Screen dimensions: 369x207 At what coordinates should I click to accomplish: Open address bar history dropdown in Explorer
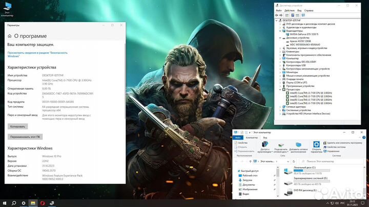click(288, 162)
